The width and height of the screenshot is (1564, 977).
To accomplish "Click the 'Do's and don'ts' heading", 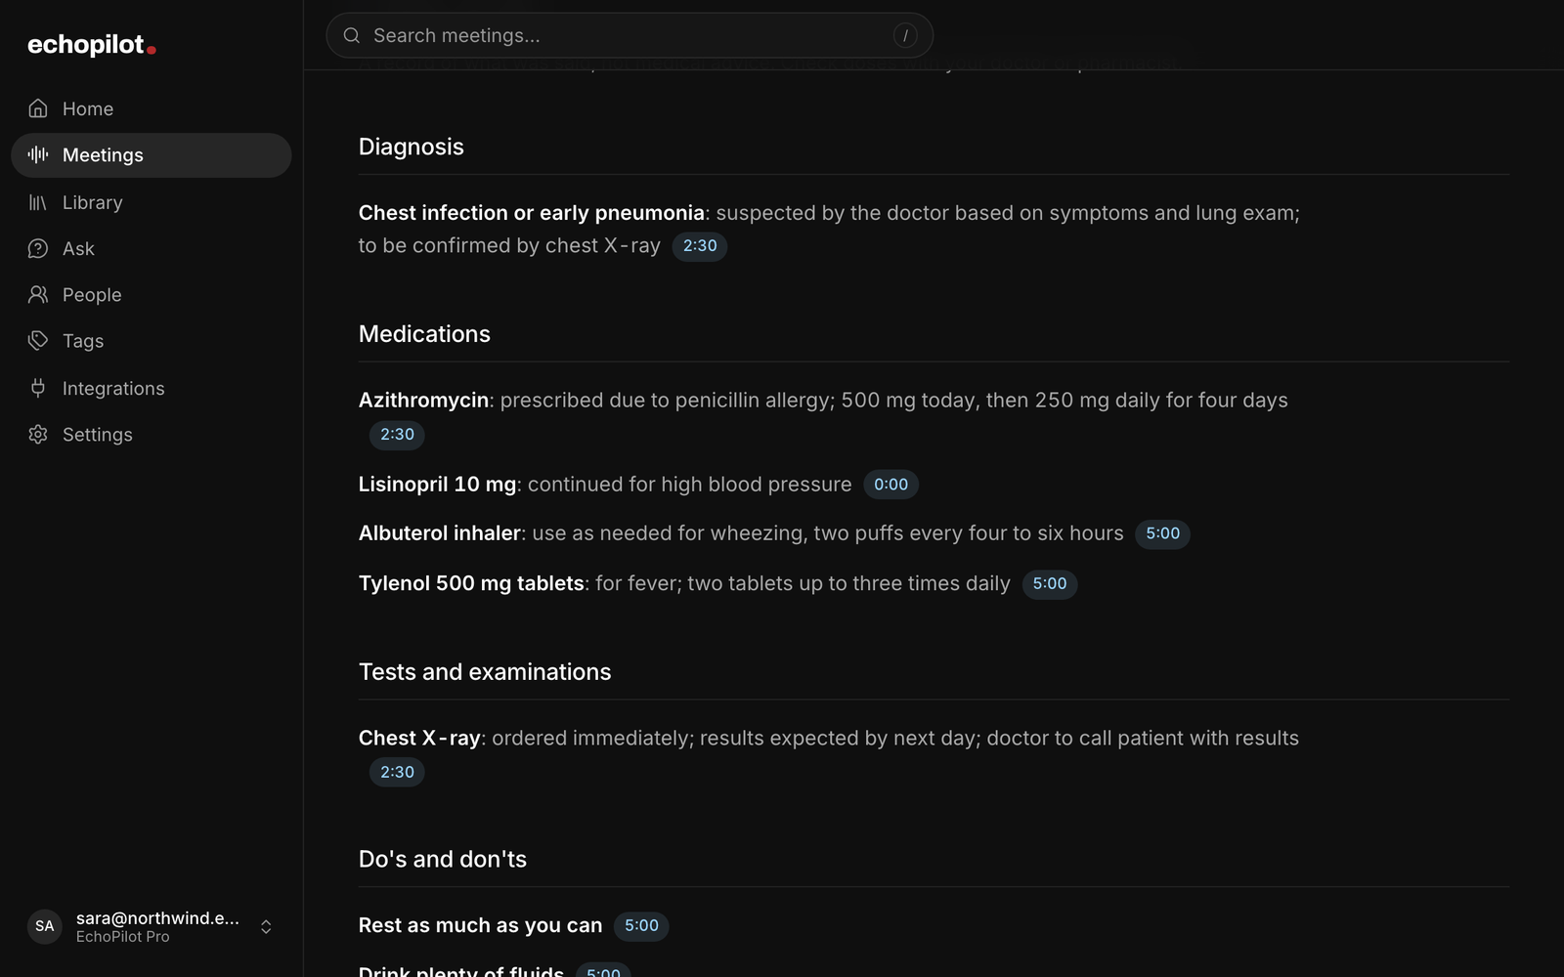I will pos(443,859).
